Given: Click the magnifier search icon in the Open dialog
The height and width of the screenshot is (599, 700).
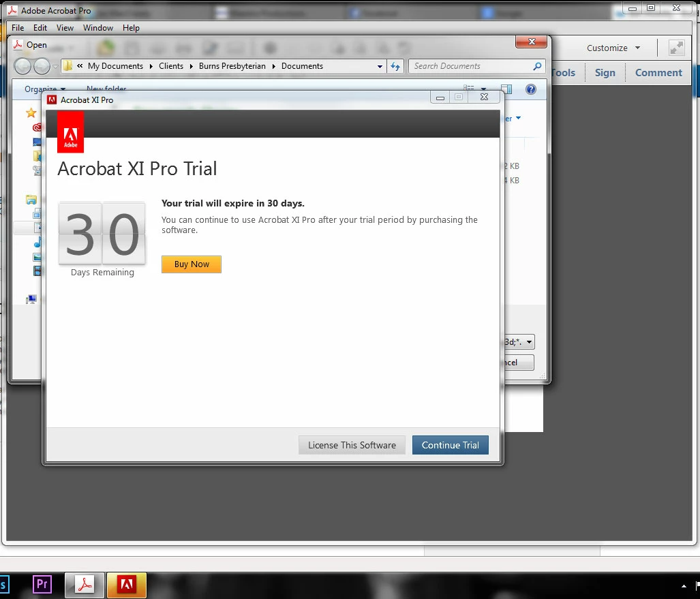Looking at the screenshot, I should (x=538, y=66).
